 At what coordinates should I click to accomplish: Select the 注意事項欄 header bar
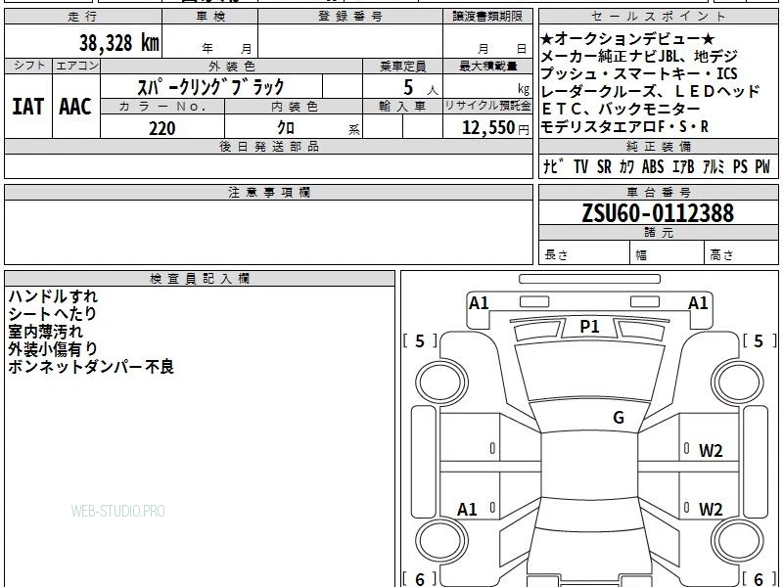[x=268, y=192]
